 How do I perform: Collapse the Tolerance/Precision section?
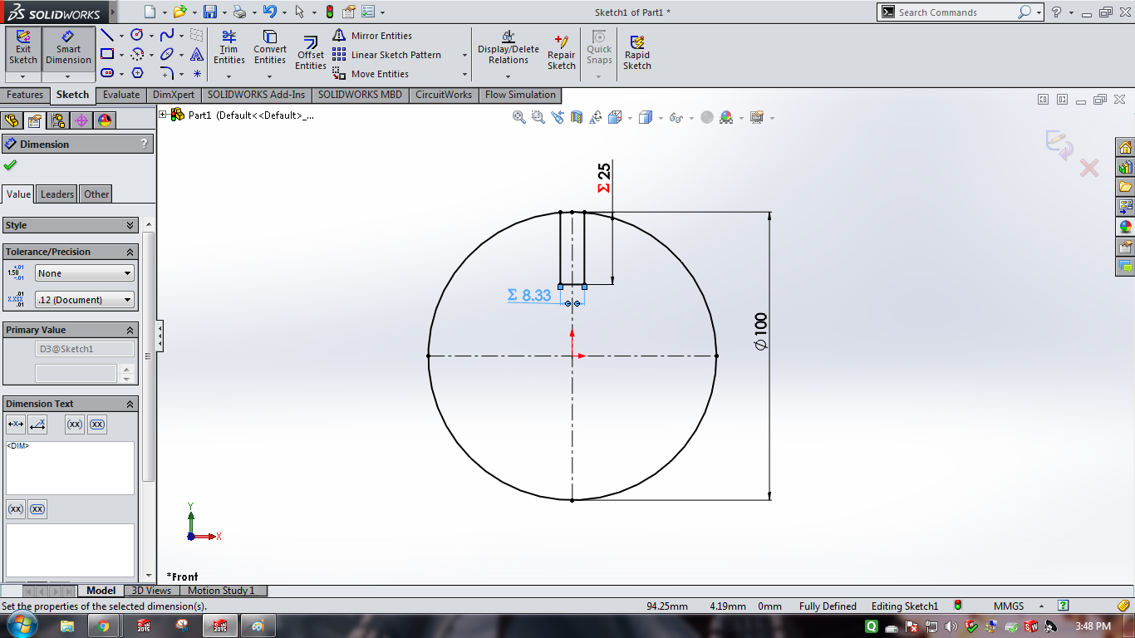[x=130, y=252]
